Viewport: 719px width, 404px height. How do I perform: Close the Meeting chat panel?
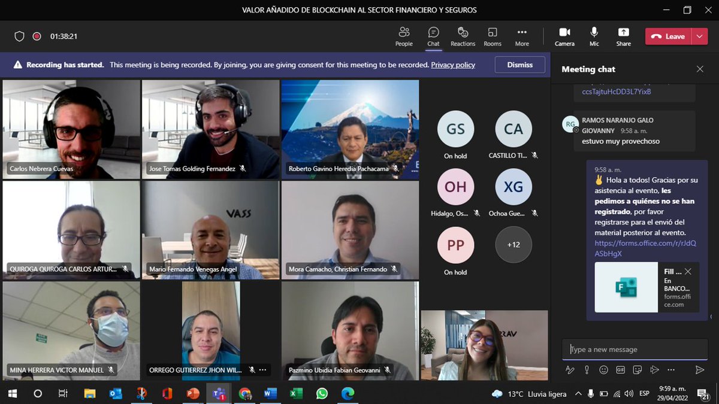(x=700, y=69)
